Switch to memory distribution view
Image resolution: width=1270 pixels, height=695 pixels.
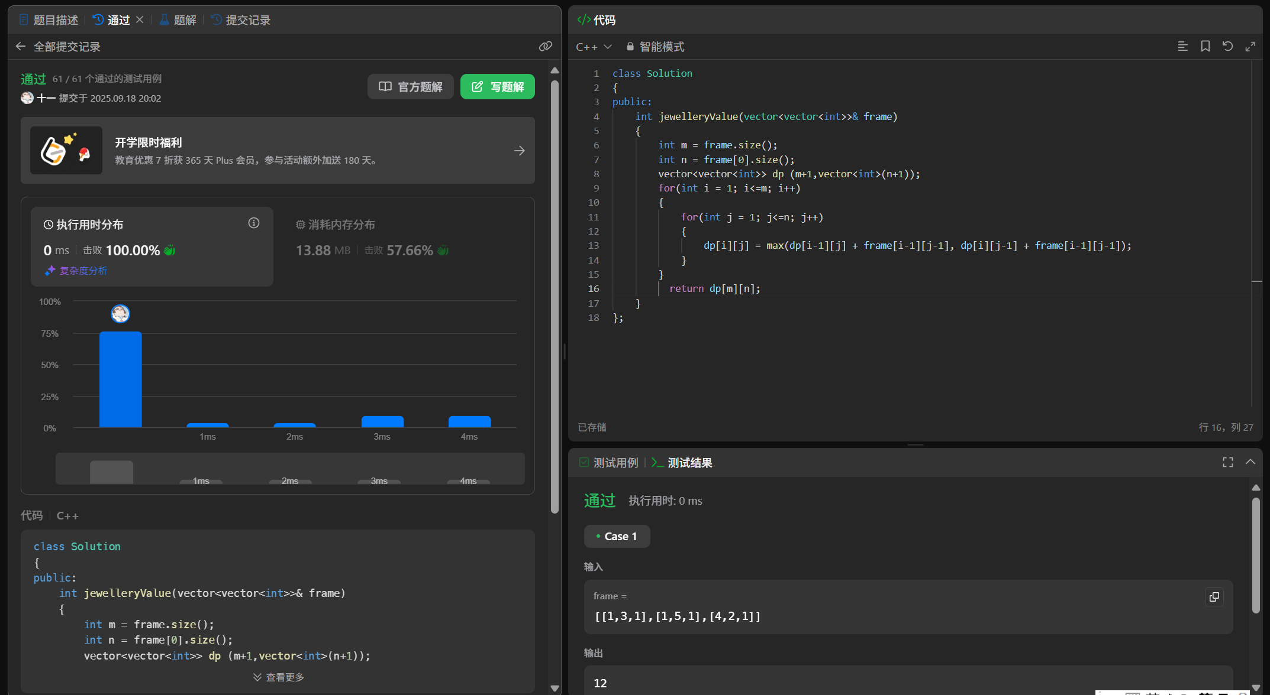point(335,225)
